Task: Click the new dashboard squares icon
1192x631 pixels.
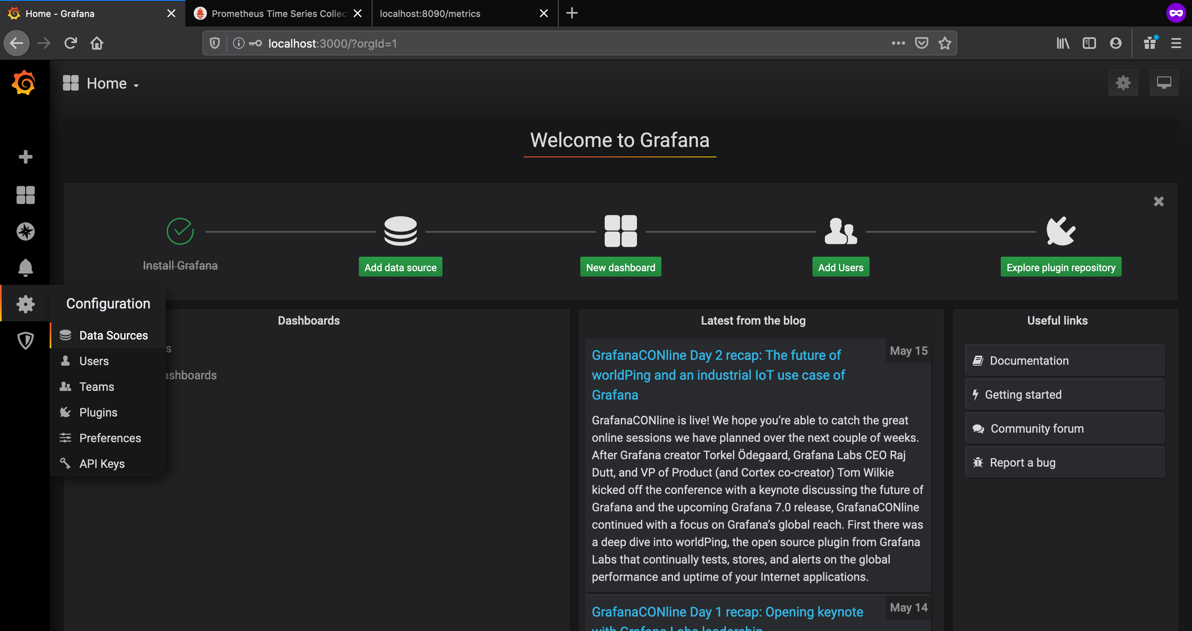Action: click(x=620, y=231)
